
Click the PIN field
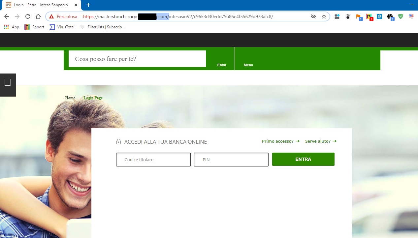tap(231, 160)
